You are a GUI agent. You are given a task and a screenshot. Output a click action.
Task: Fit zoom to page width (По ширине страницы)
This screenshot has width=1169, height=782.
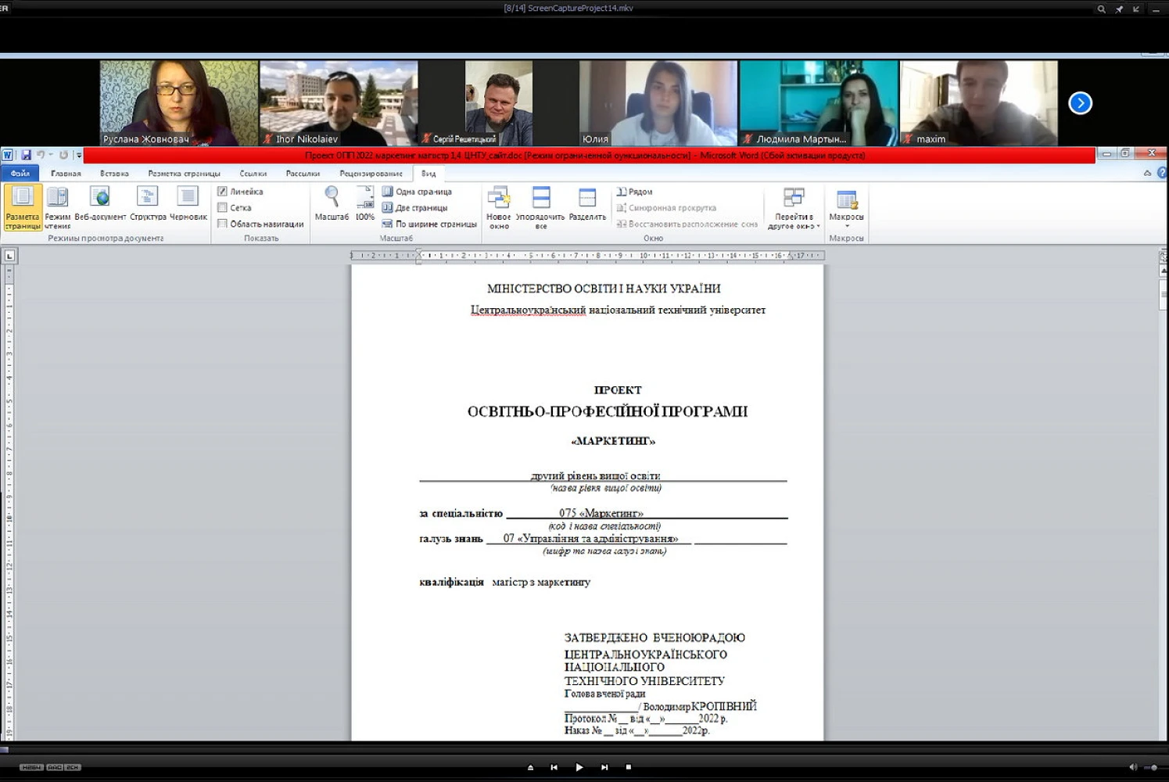429,224
